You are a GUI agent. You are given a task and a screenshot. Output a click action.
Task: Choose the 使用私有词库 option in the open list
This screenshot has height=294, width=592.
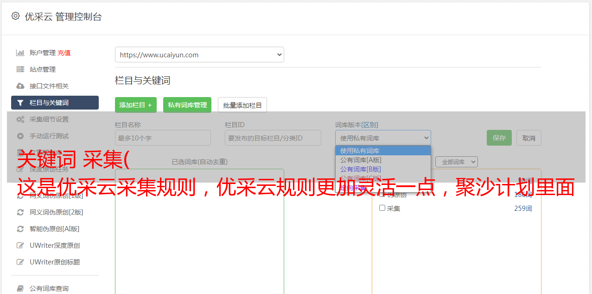click(x=383, y=151)
